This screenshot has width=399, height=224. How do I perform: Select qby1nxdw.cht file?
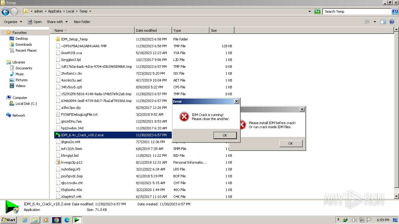72,183
